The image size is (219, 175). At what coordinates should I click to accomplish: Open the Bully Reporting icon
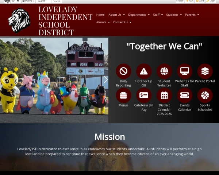coord(123,71)
